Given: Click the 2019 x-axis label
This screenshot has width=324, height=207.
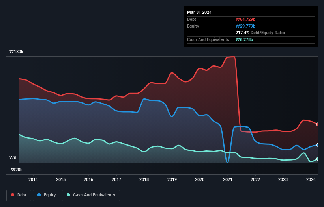Looking at the screenshot, I should point(172,179).
